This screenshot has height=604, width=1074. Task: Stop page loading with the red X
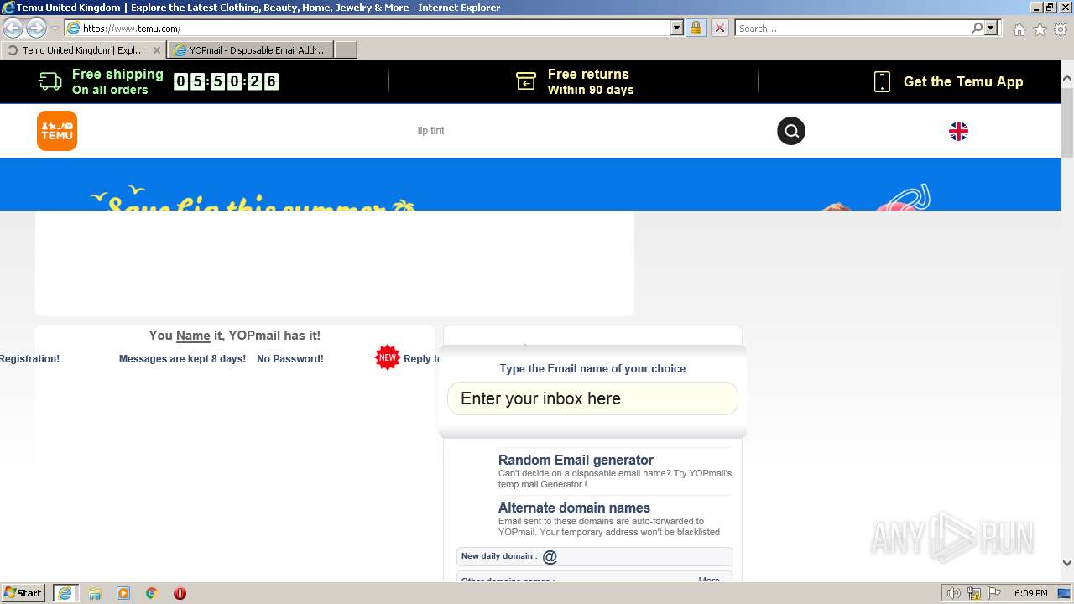720,28
